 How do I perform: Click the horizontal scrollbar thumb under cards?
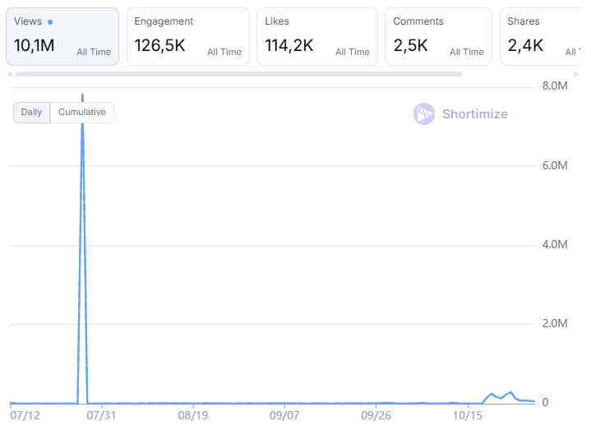click(238, 74)
